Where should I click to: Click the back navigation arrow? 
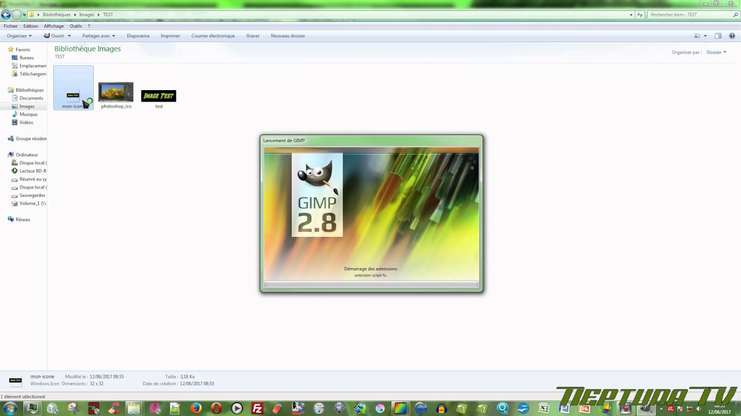pos(6,14)
